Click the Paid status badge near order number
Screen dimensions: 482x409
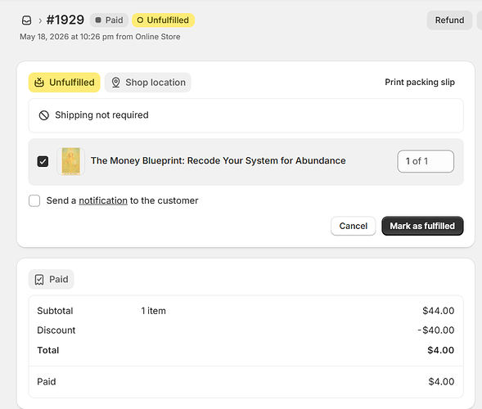[x=109, y=20]
